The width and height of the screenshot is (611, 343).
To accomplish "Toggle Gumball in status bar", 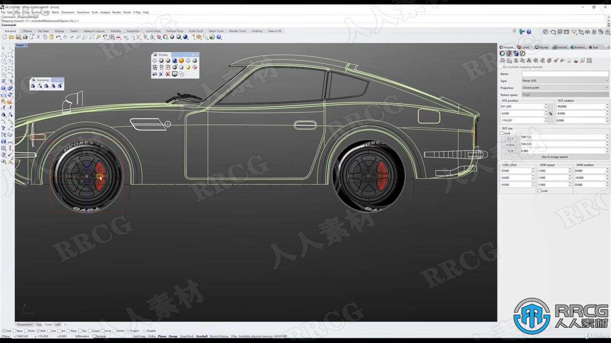I will (x=202, y=336).
